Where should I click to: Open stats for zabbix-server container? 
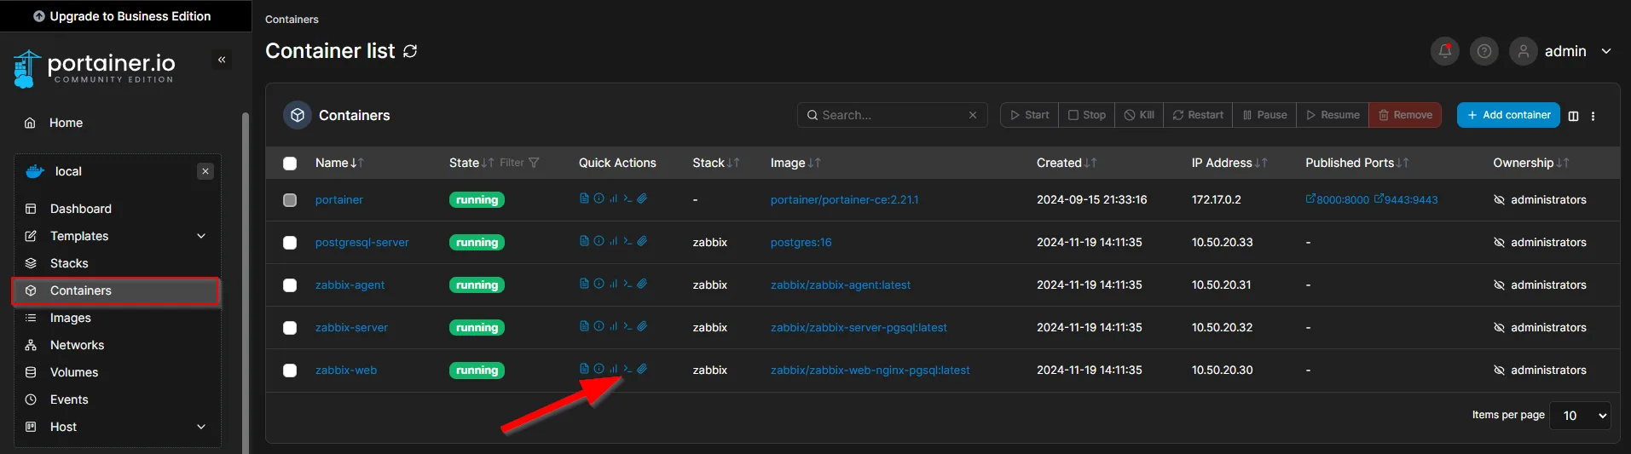pyautogui.click(x=613, y=326)
